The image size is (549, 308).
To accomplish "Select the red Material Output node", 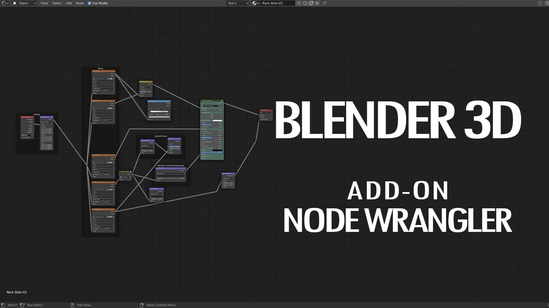I will pos(266,115).
